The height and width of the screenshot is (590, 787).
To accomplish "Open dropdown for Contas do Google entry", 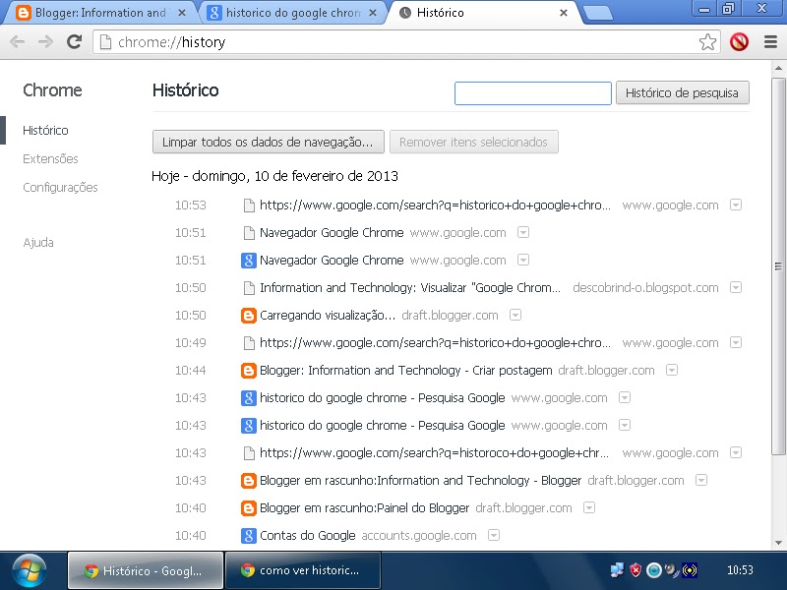I will pyautogui.click(x=494, y=535).
